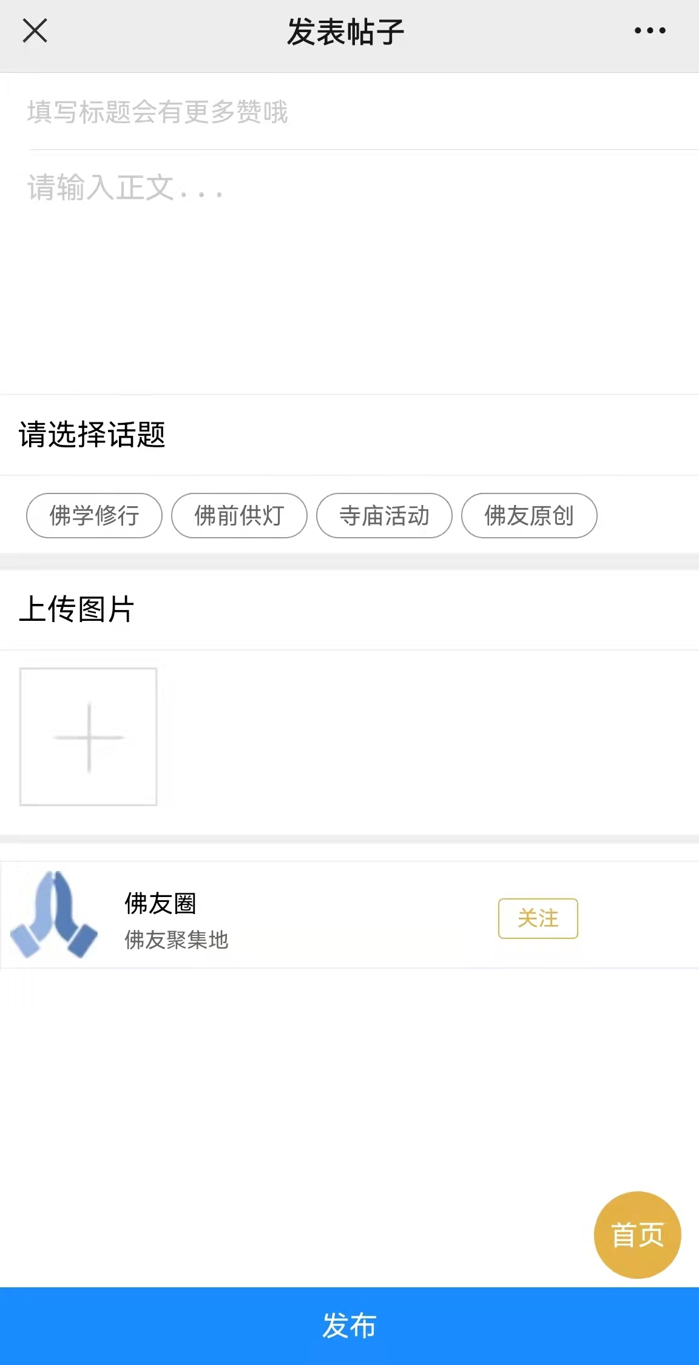Select the 佛前供灯 topic chip
699x1365 pixels.
[x=239, y=515]
